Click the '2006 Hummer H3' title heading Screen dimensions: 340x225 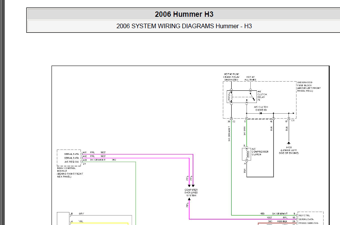click(x=184, y=14)
